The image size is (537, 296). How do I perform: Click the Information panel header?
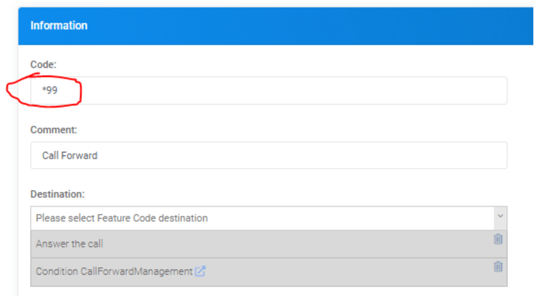59,26
